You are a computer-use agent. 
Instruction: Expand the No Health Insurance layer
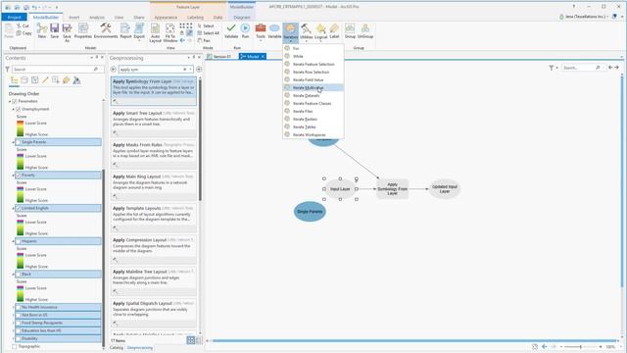[13, 307]
